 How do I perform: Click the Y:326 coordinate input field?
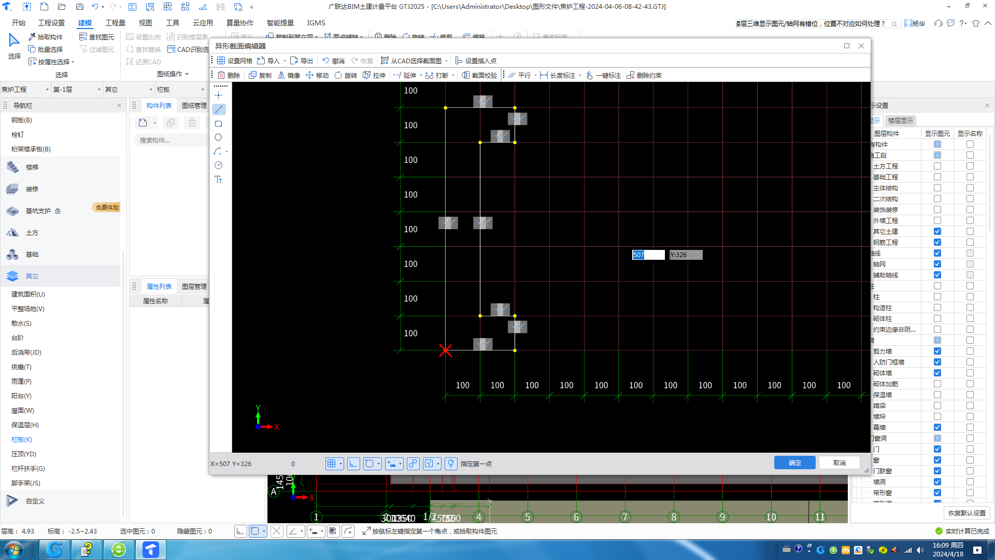(x=686, y=255)
